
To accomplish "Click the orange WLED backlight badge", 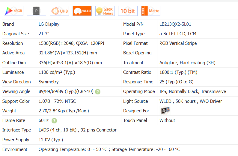I will pyautogui.click(x=82, y=11).
